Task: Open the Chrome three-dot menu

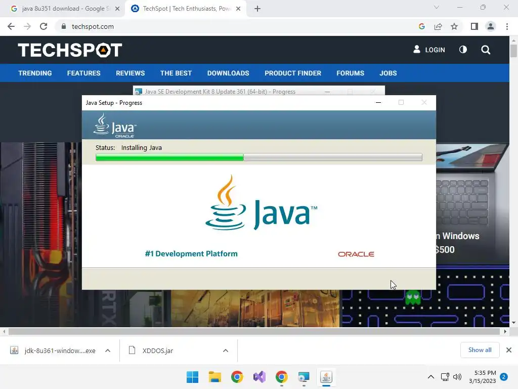Action: tap(507, 26)
